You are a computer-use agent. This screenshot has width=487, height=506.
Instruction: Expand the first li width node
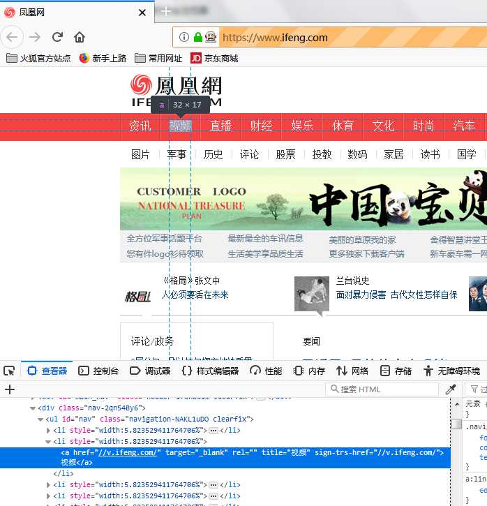point(48,431)
